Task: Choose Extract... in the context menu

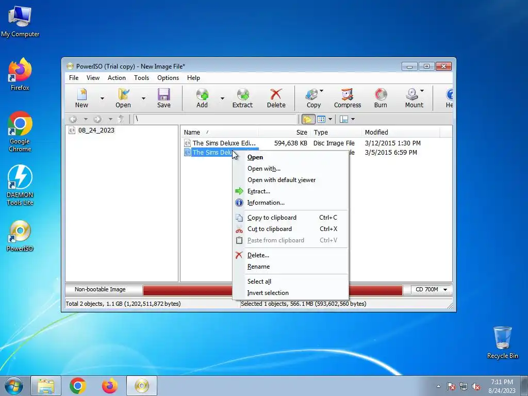Action: [259, 191]
